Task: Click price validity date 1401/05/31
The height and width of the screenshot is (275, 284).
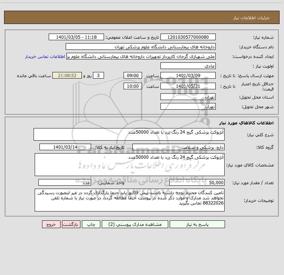Action: click(188, 86)
